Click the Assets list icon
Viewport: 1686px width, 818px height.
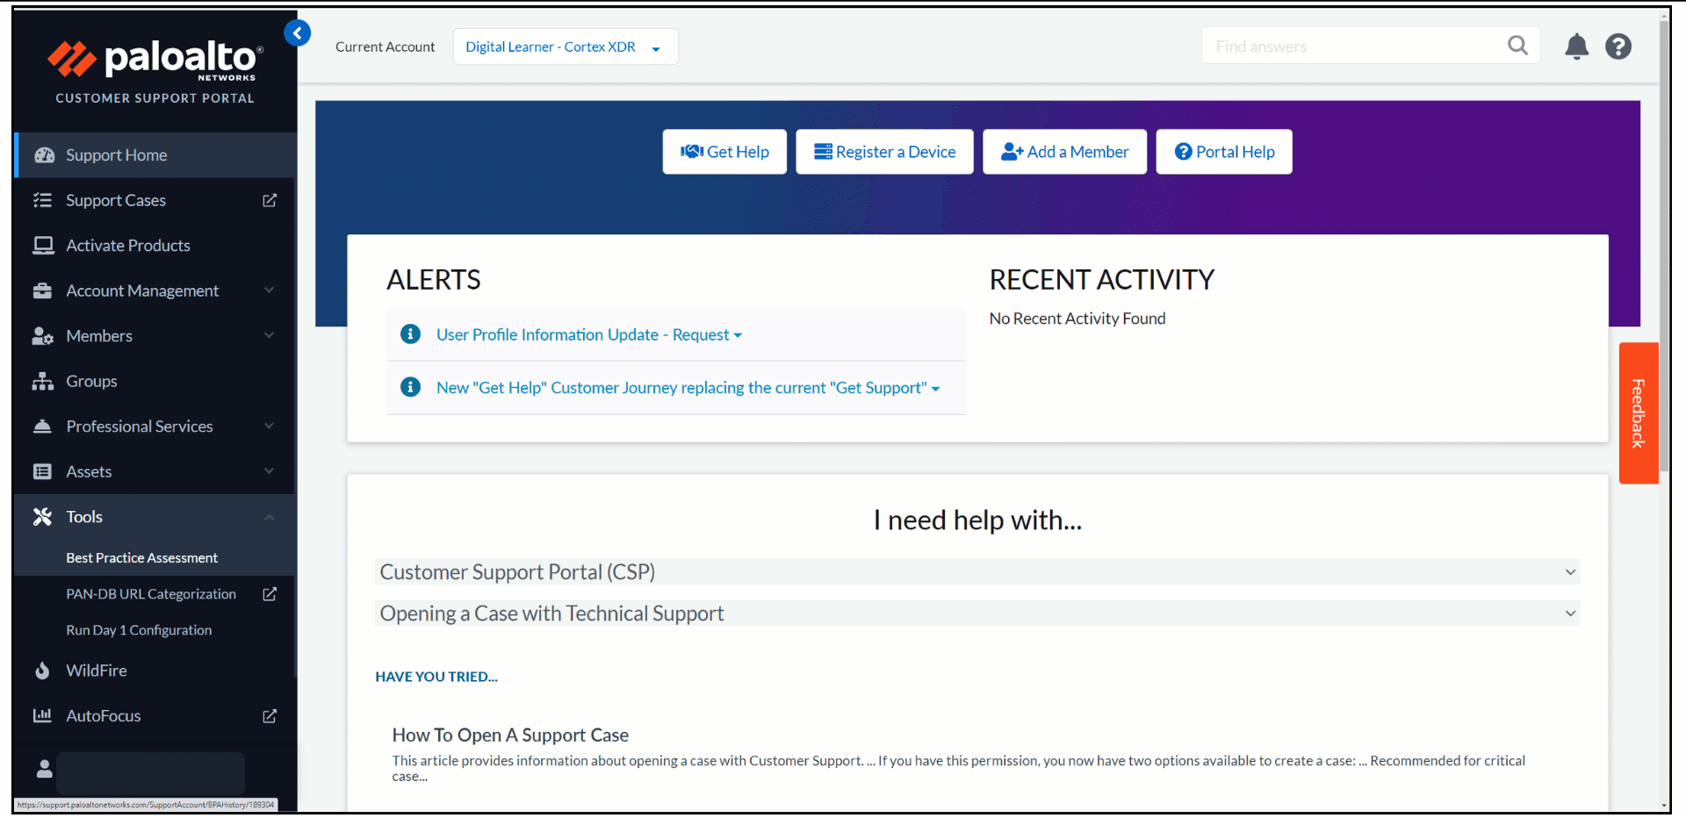click(x=42, y=471)
